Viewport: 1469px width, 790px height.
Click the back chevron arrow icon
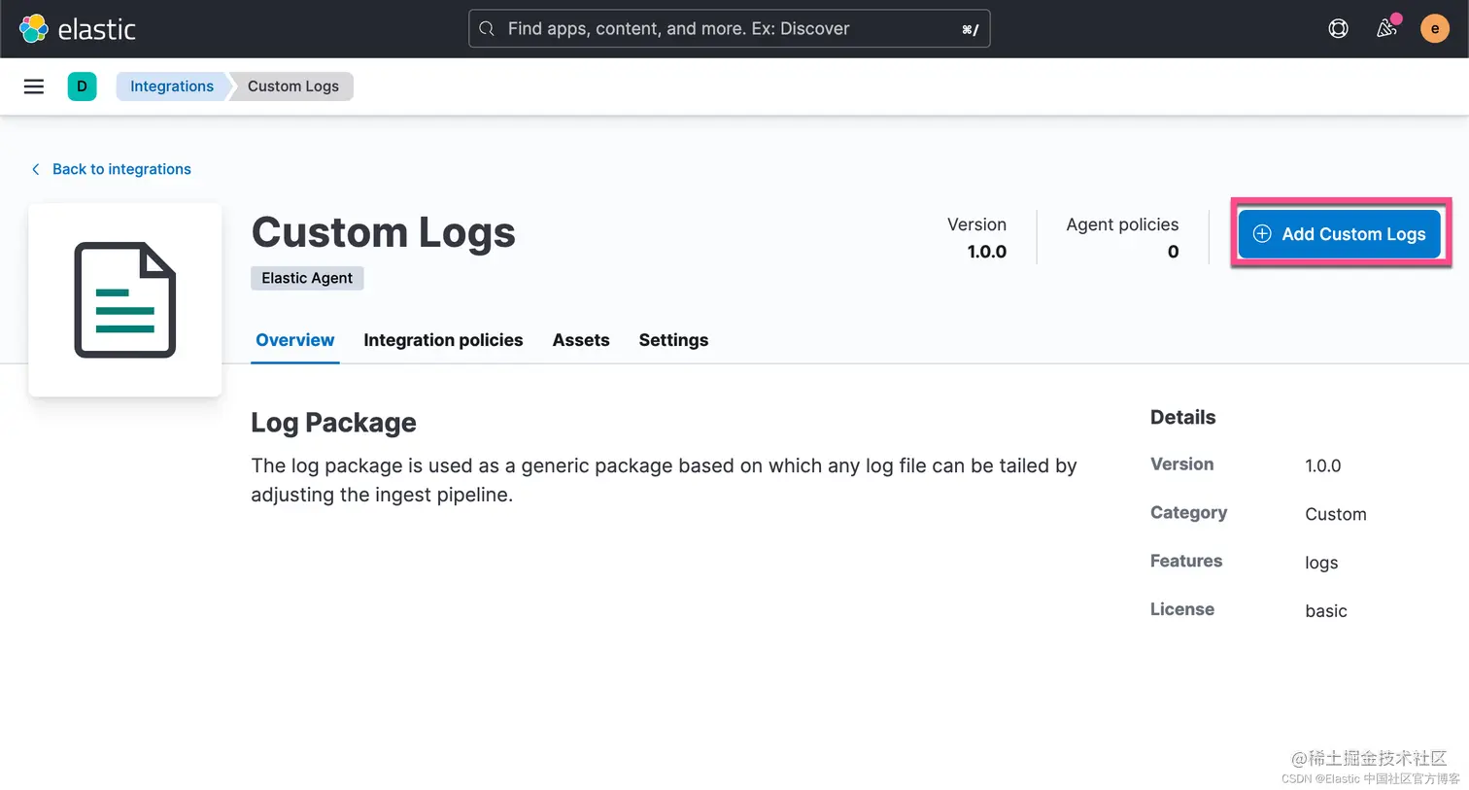[x=36, y=169]
